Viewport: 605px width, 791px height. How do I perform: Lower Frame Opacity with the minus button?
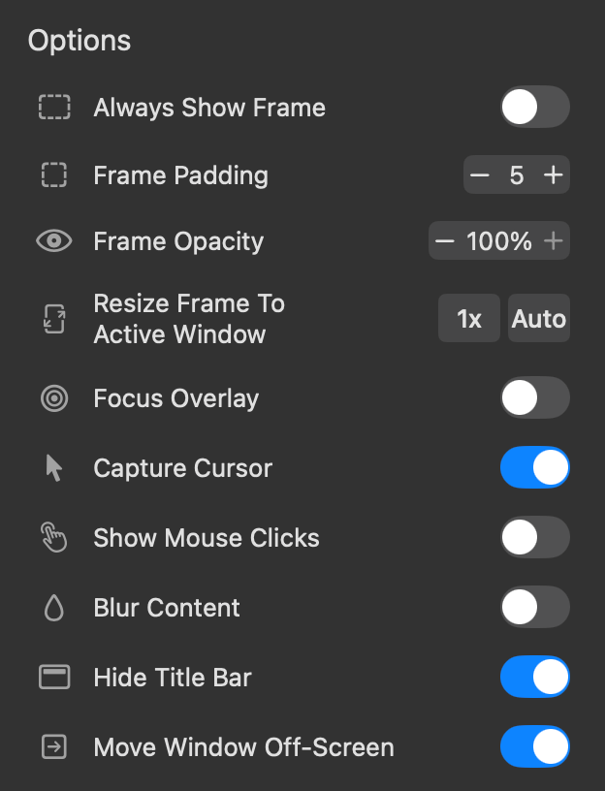[445, 241]
